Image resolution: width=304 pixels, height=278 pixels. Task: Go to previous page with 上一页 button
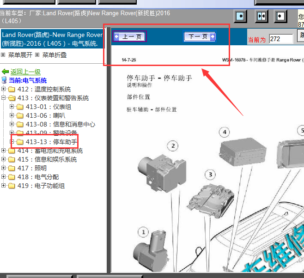[x=129, y=36]
